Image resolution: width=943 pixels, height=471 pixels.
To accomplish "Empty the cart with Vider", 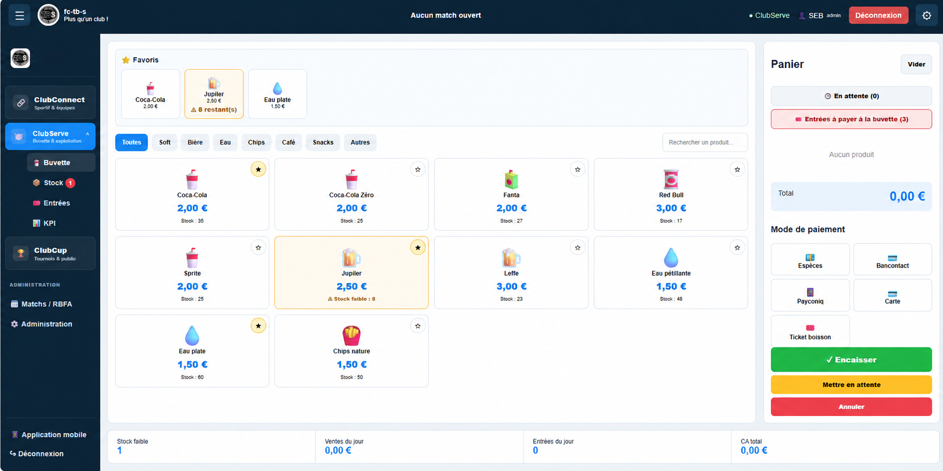I will 916,64.
